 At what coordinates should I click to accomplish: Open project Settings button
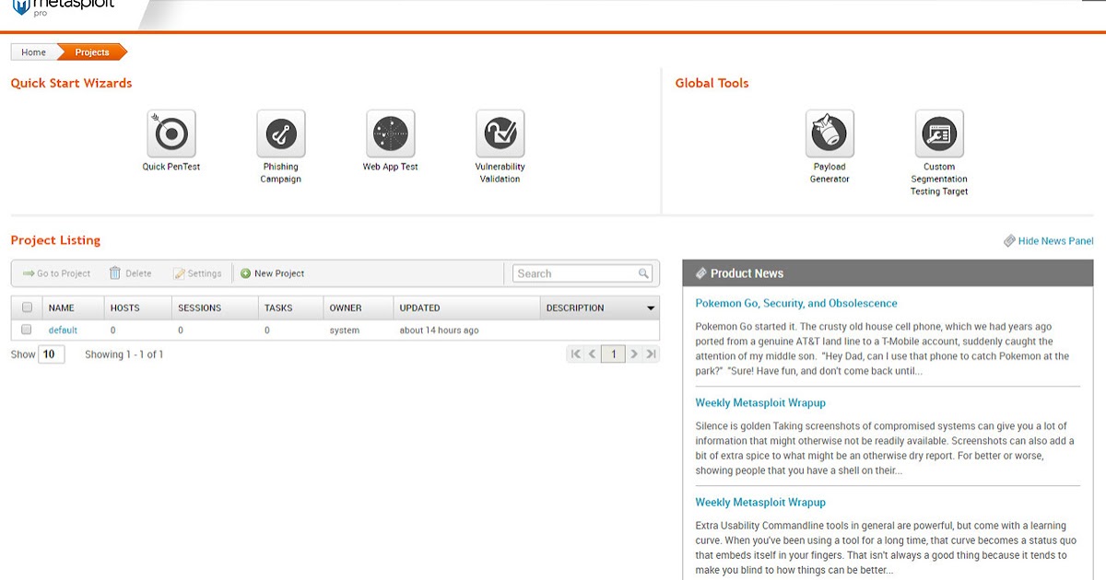coord(197,273)
